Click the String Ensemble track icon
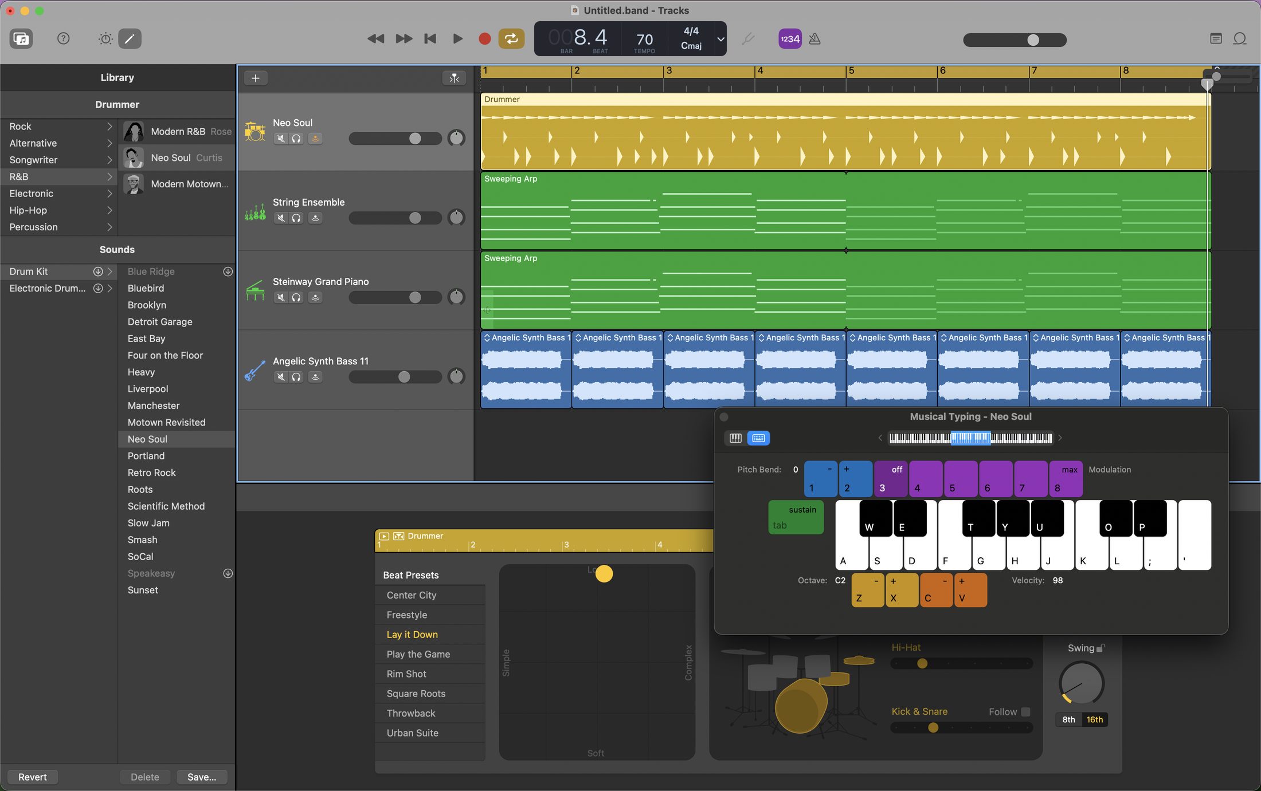The width and height of the screenshot is (1261, 791). (x=255, y=212)
